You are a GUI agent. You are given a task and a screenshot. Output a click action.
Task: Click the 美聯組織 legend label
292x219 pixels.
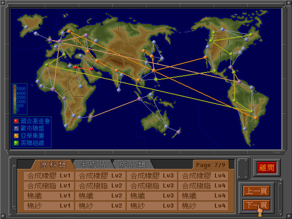32,143
